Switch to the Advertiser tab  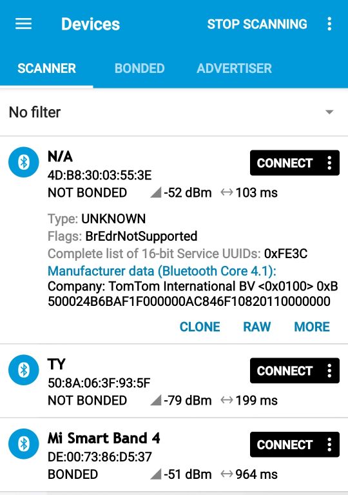point(234,68)
